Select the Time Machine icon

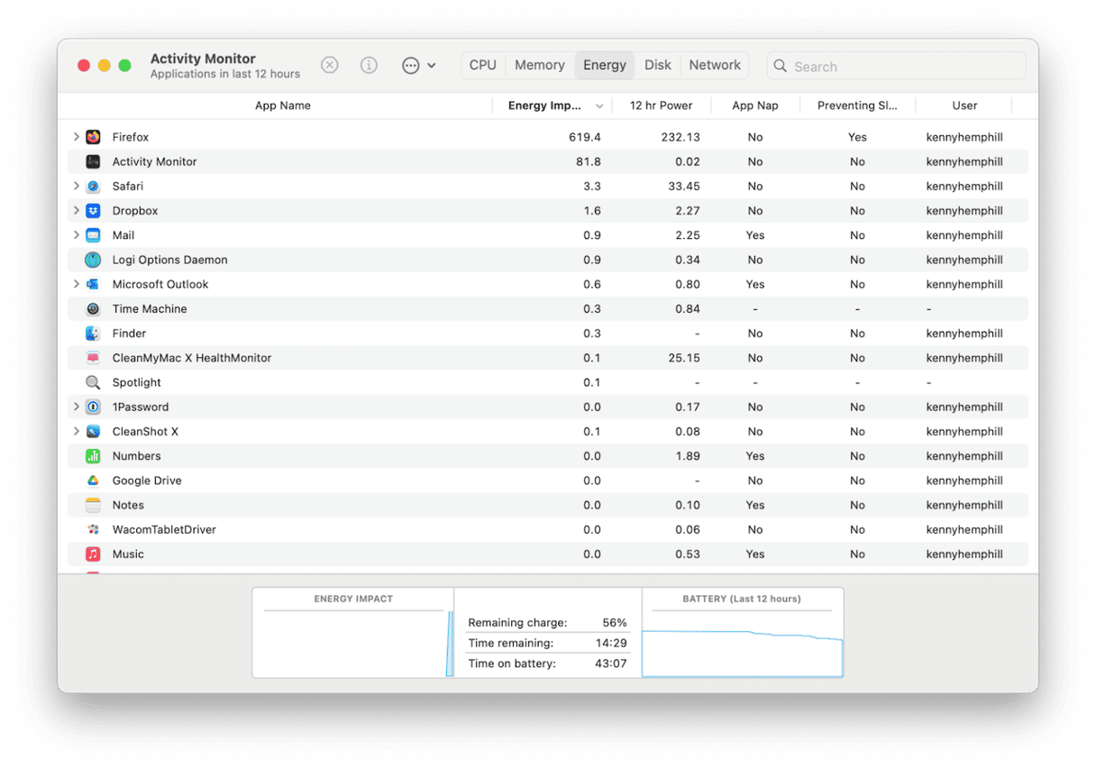coord(93,309)
